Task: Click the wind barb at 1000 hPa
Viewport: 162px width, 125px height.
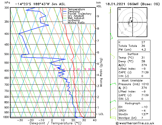Action: (x=113, y=118)
